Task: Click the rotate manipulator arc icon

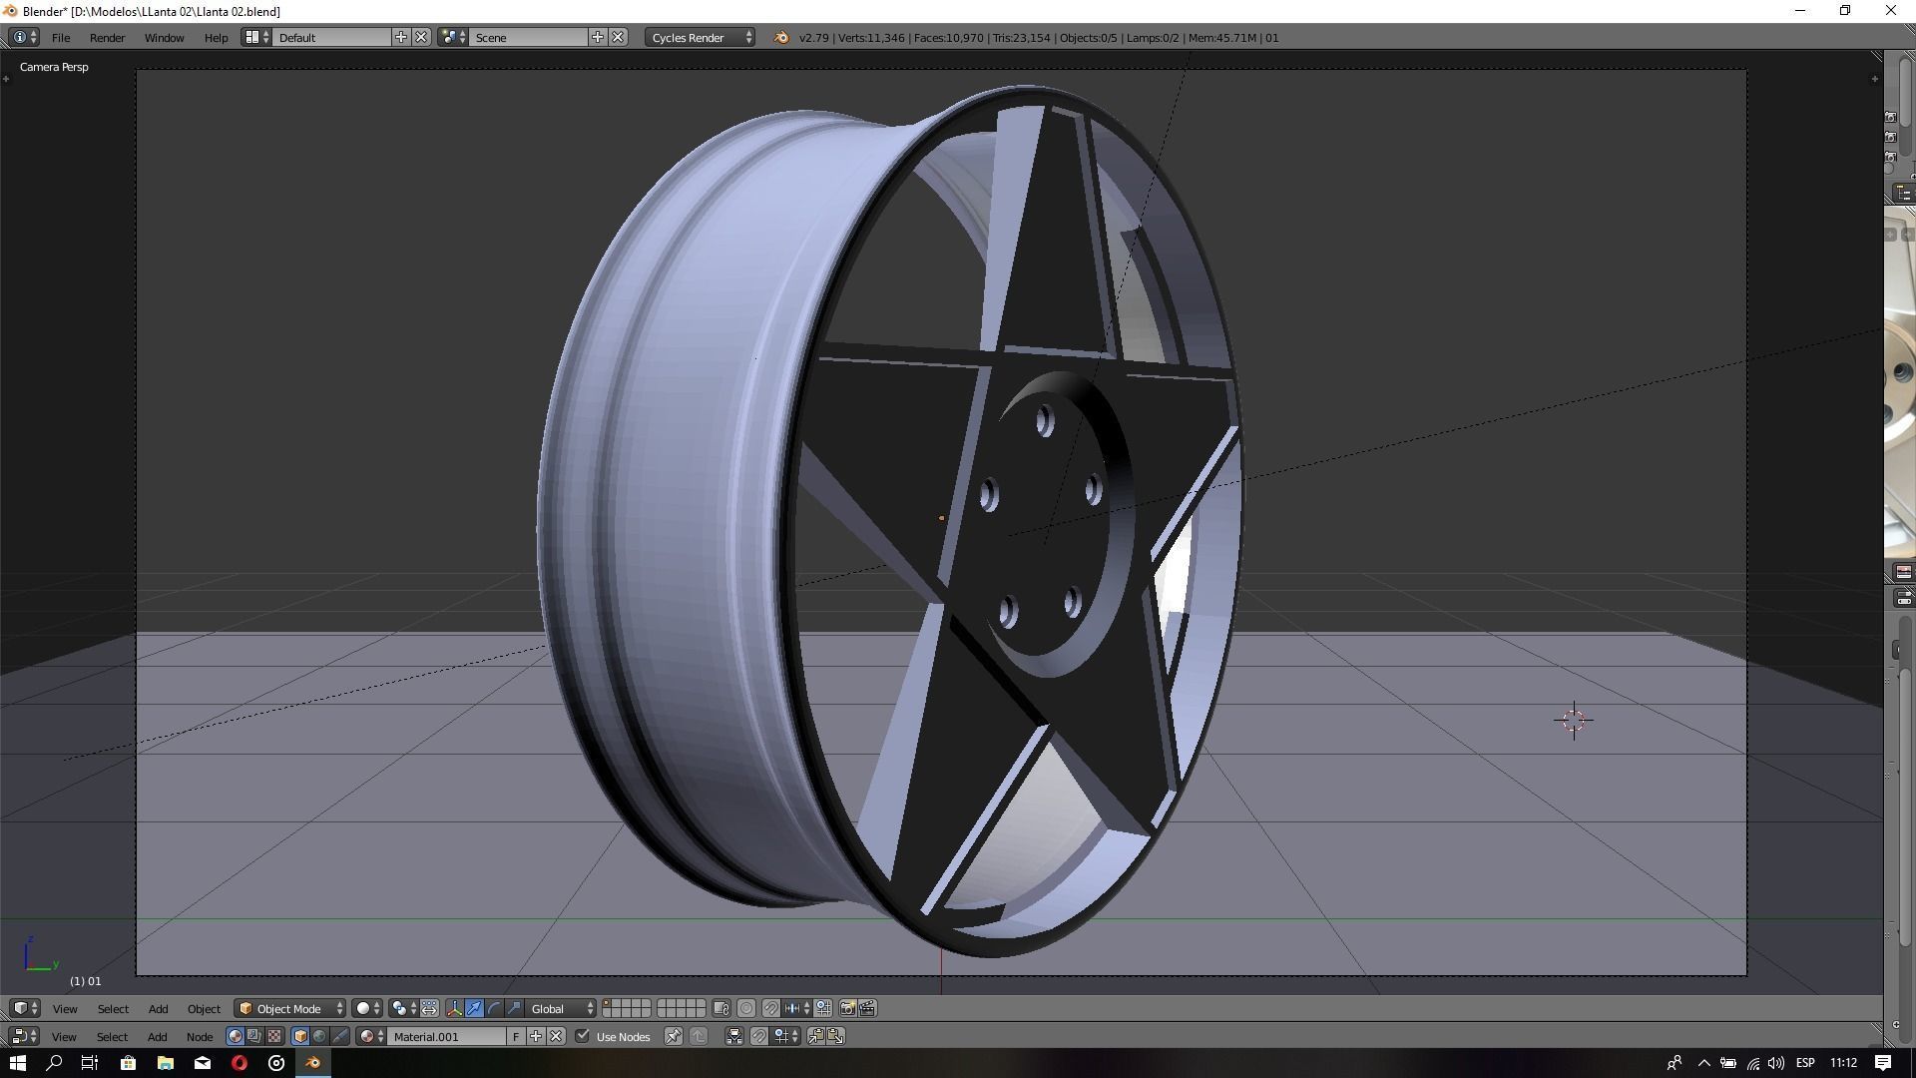Action: coord(495,1008)
